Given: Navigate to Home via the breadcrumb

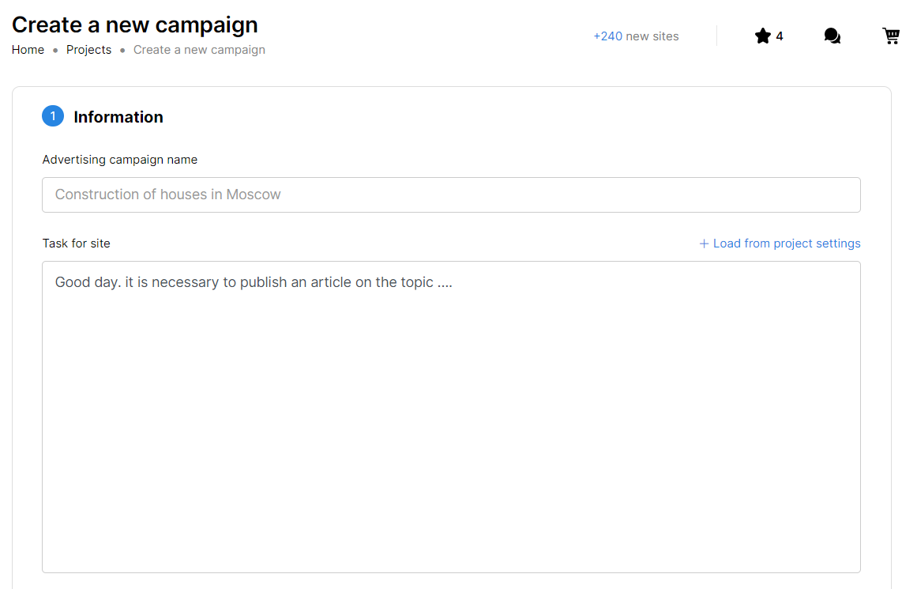Looking at the screenshot, I should click(x=28, y=49).
